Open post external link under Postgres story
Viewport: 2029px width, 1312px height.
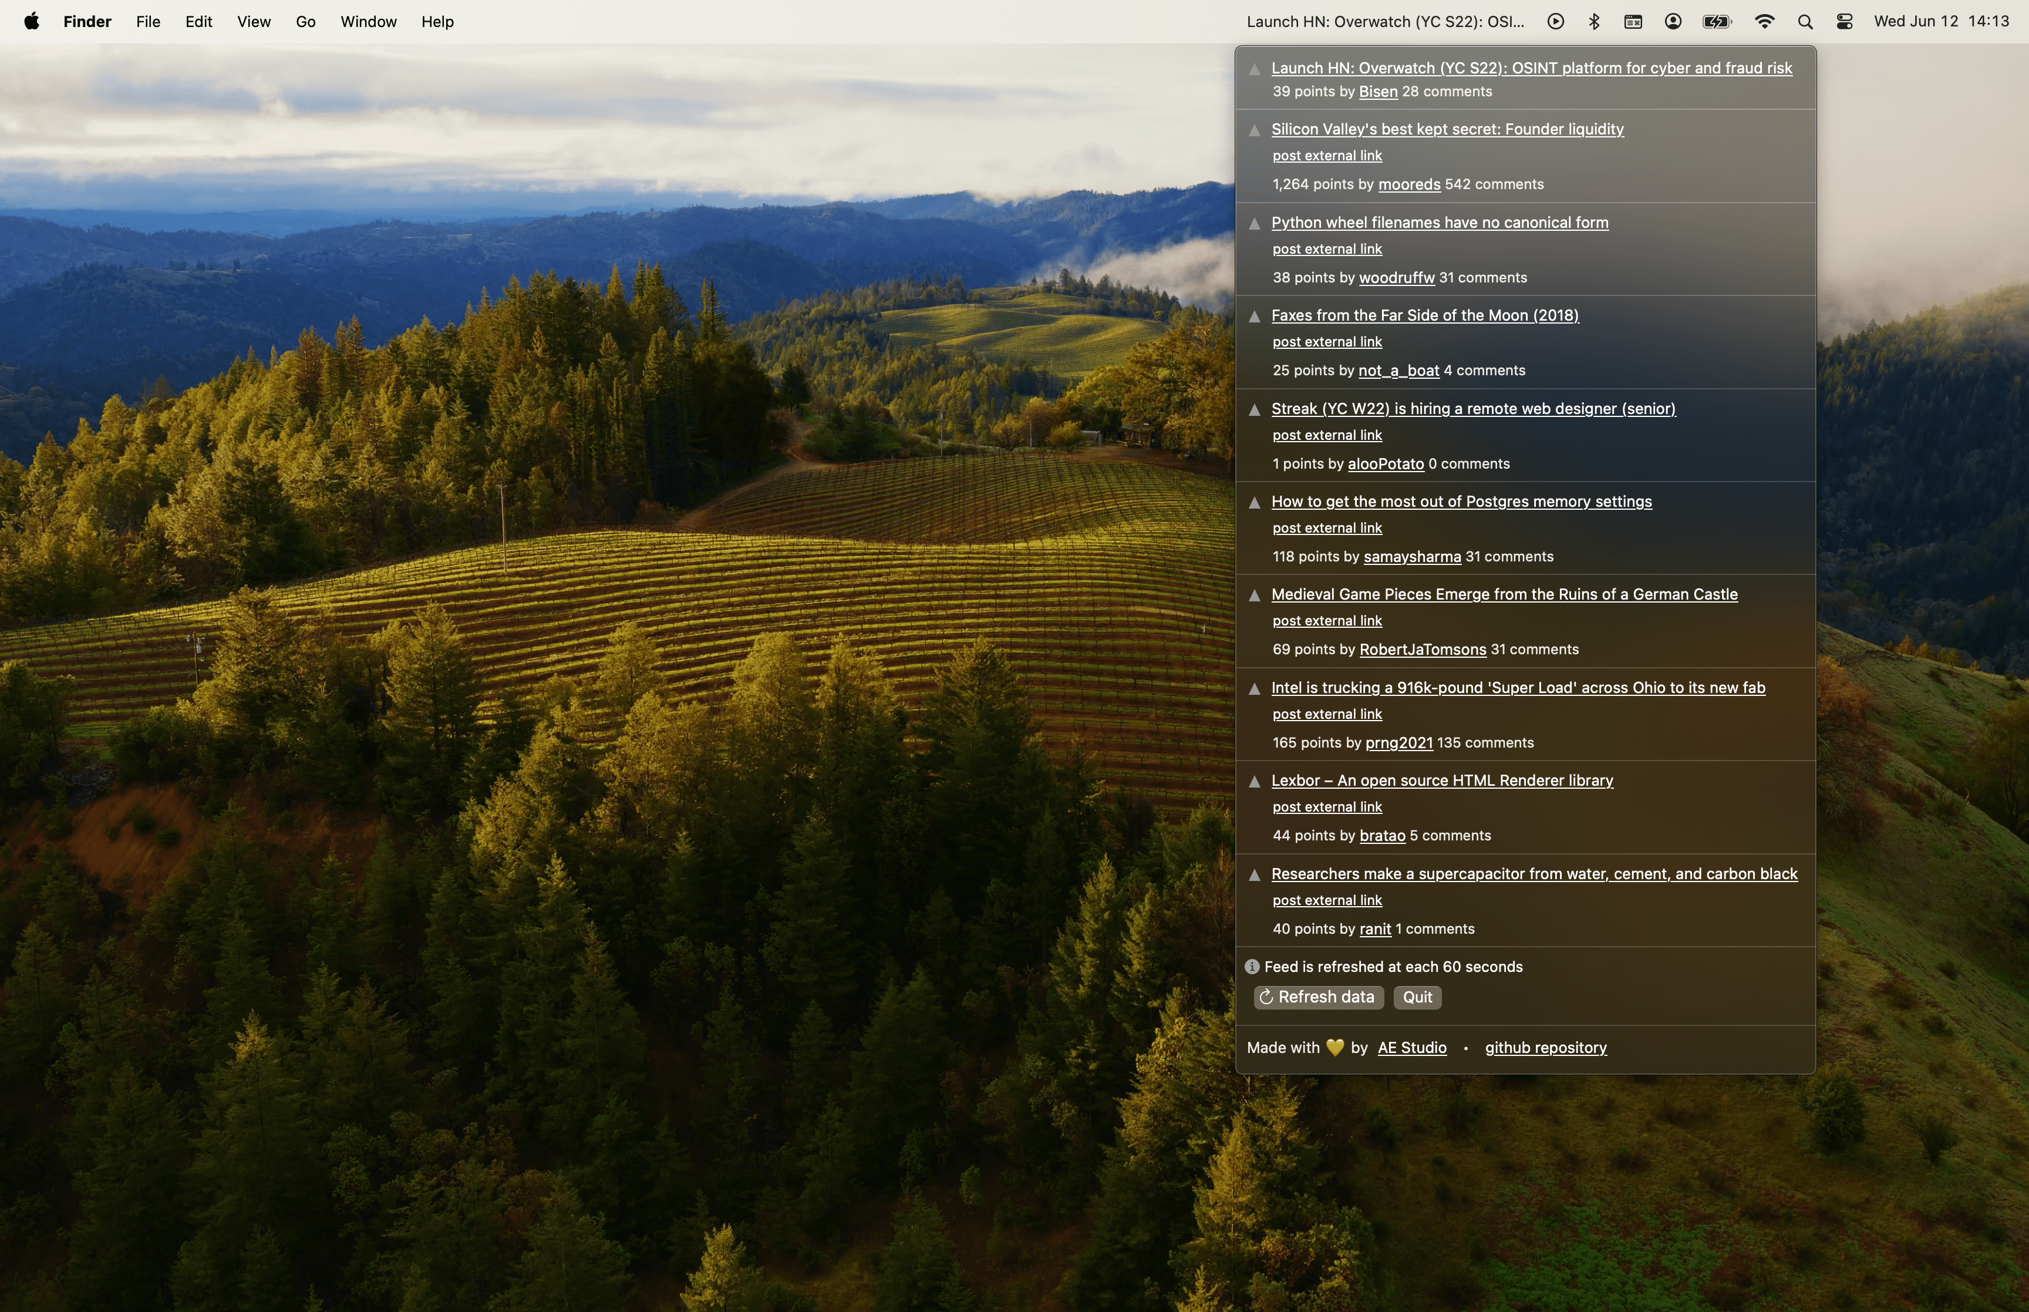[1327, 527]
